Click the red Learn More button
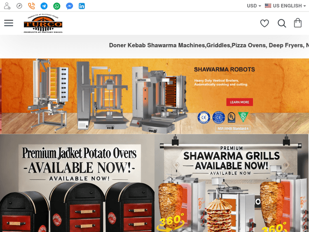Screen dimensions: 309x232 click(239, 102)
